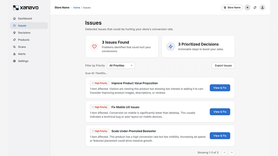Expand the All Priorities filter dropdown
278x156 pixels.
[x=121, y=66]
